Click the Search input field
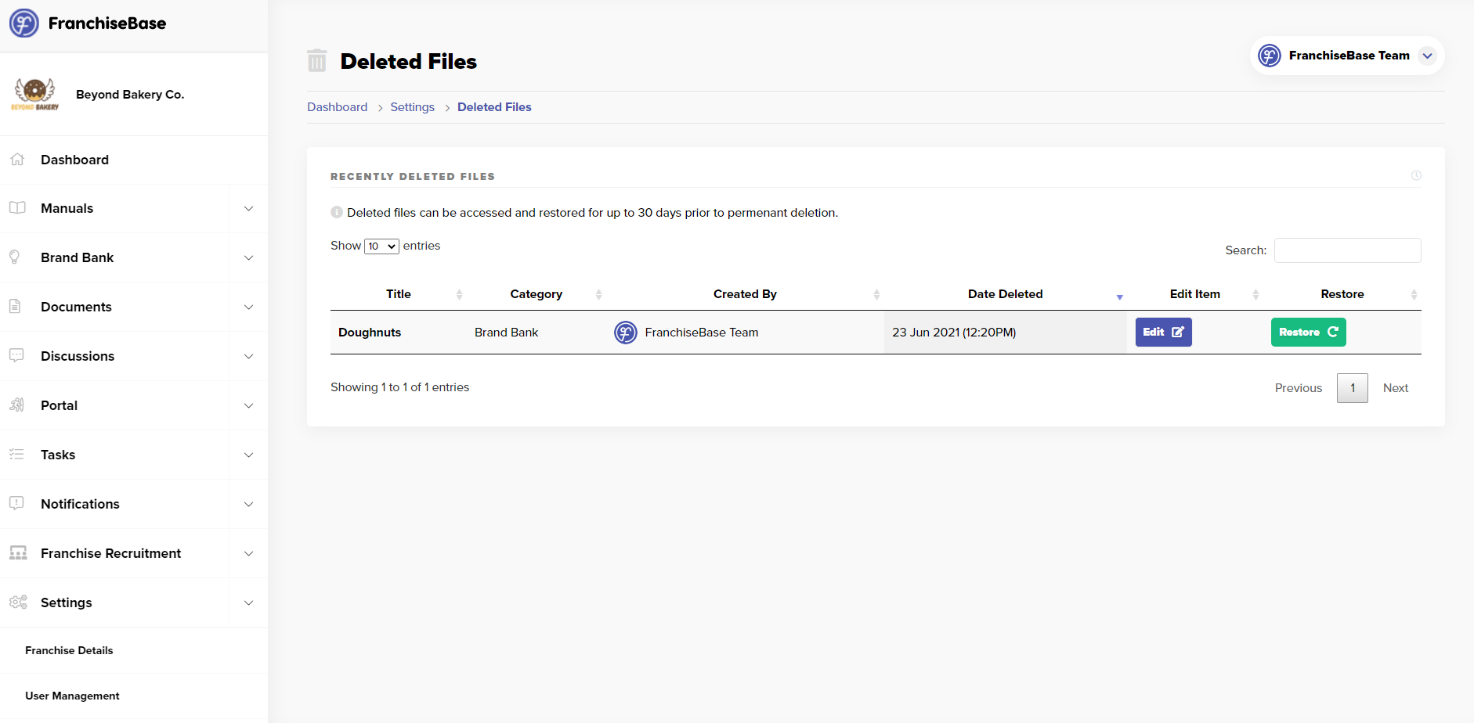 point(1346,250)
